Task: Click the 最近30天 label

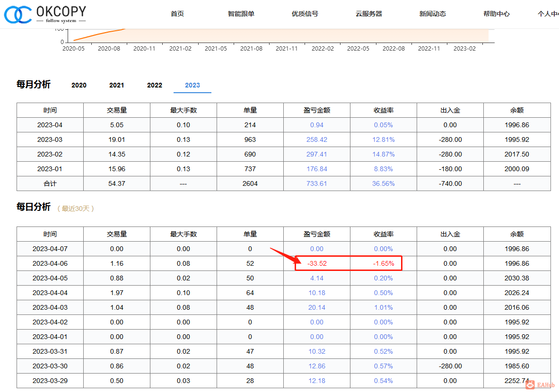Action: (76, 209)
